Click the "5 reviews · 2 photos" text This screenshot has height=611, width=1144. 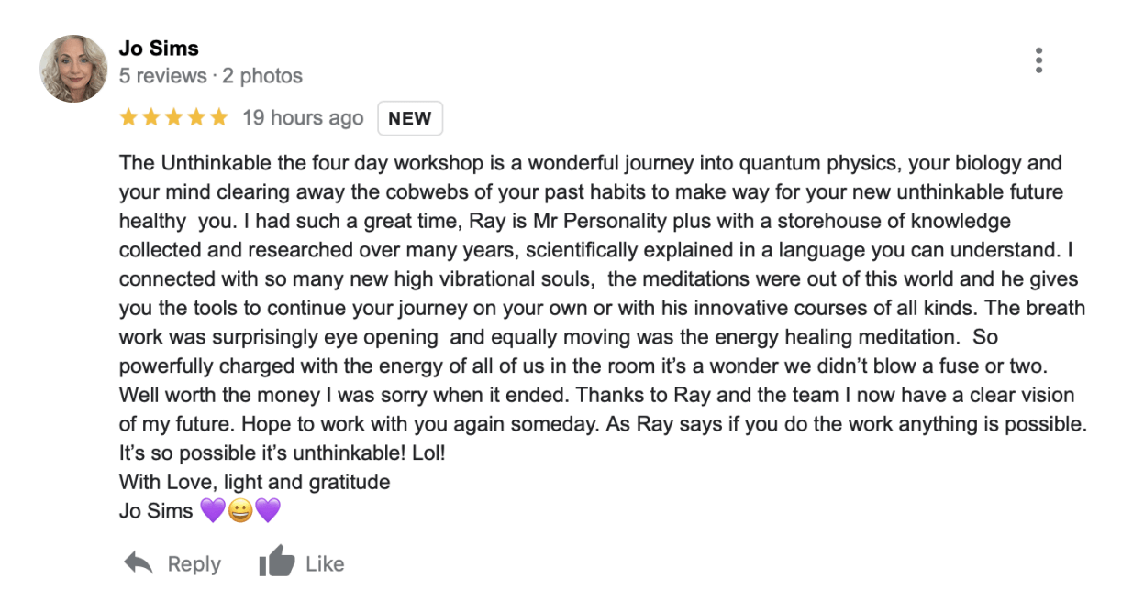coord(211,76)
